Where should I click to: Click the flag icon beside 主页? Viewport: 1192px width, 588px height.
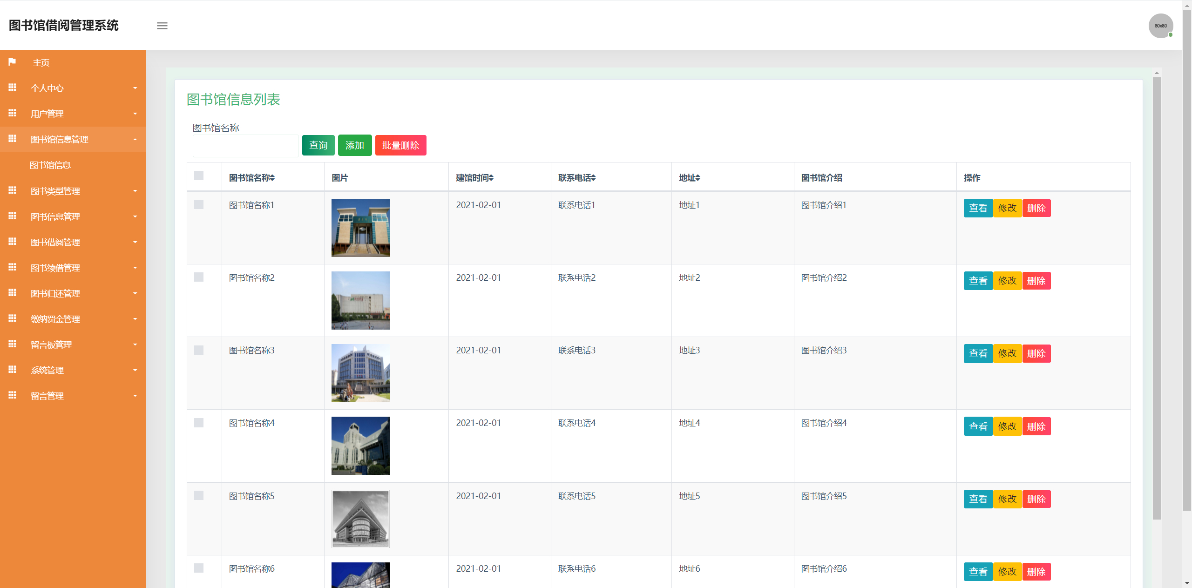click(x=12, y=62)
